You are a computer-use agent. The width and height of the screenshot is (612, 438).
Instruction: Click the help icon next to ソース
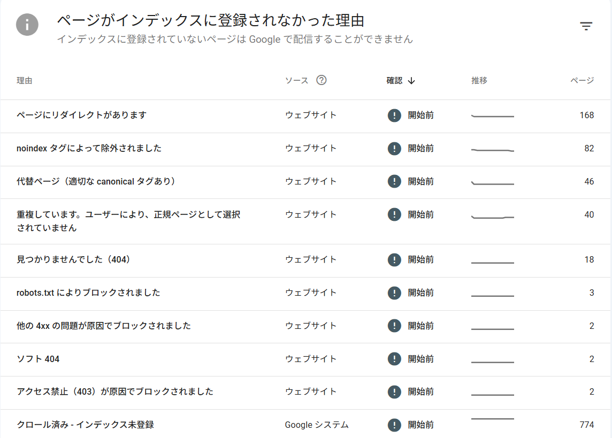pos(321,80)
